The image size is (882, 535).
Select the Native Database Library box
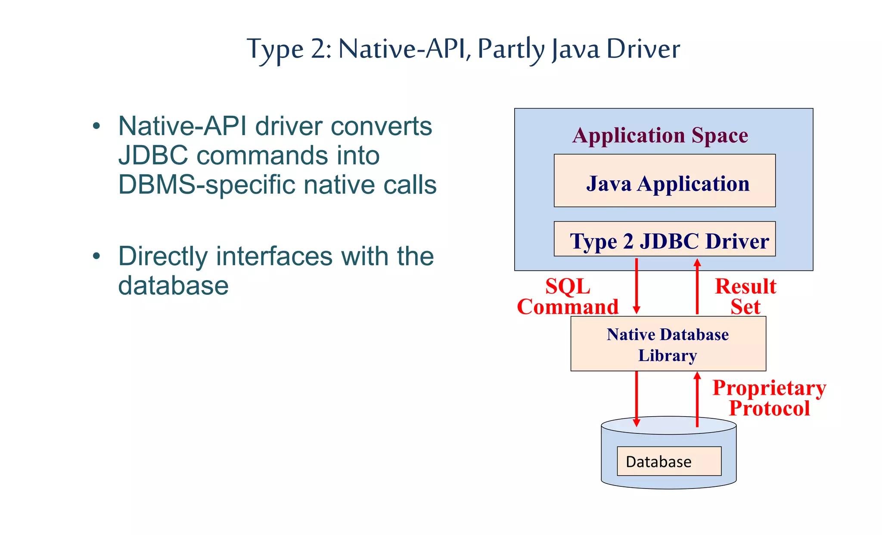click(x=668, y=344)
